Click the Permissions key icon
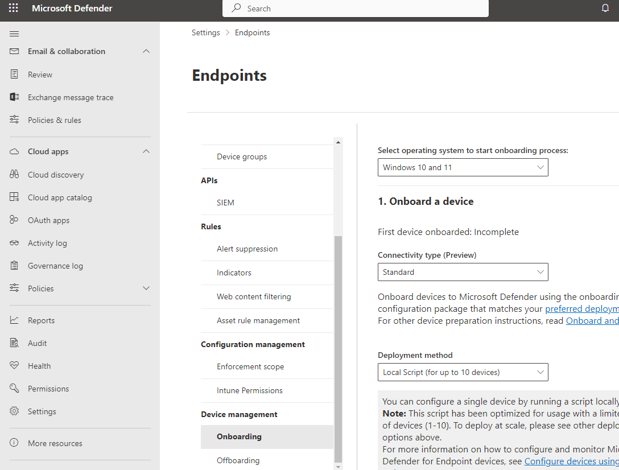Screen dimensions: 619x470 14,388
